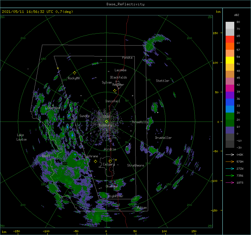Click the Airdrie city label
The image size is (251, 235).
[110, 149]
